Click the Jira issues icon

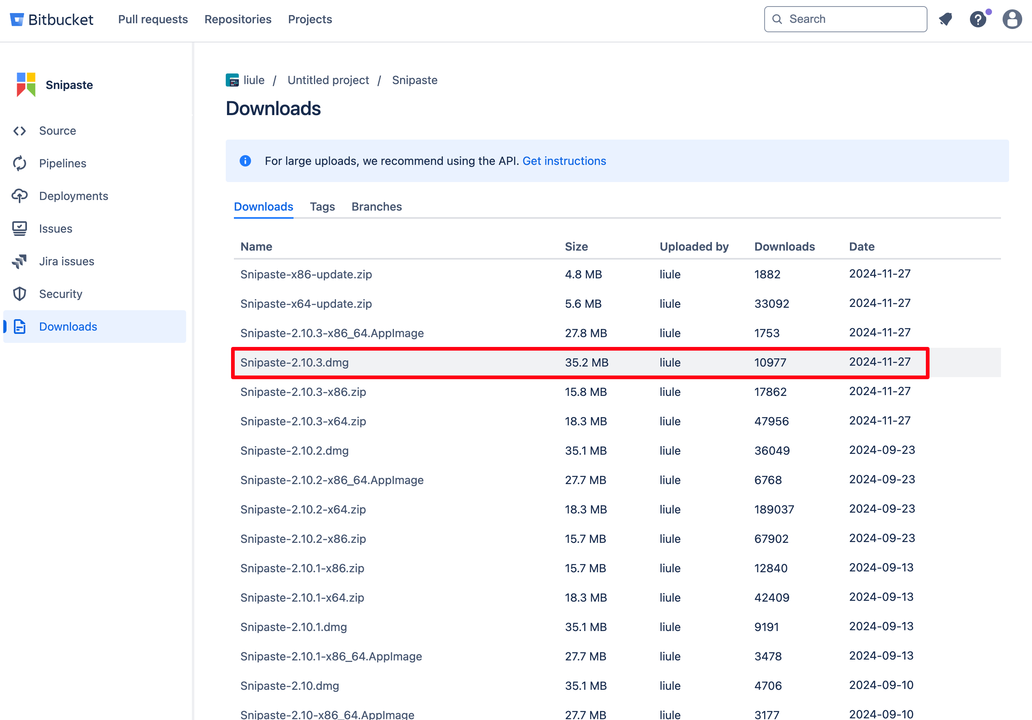tap(20, 261)
